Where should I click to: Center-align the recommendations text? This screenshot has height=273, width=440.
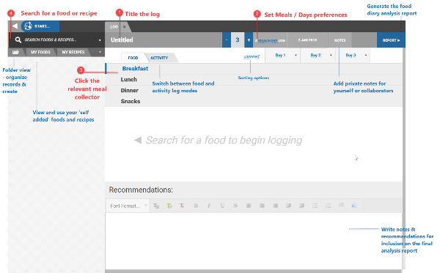[x=262, y=206]
